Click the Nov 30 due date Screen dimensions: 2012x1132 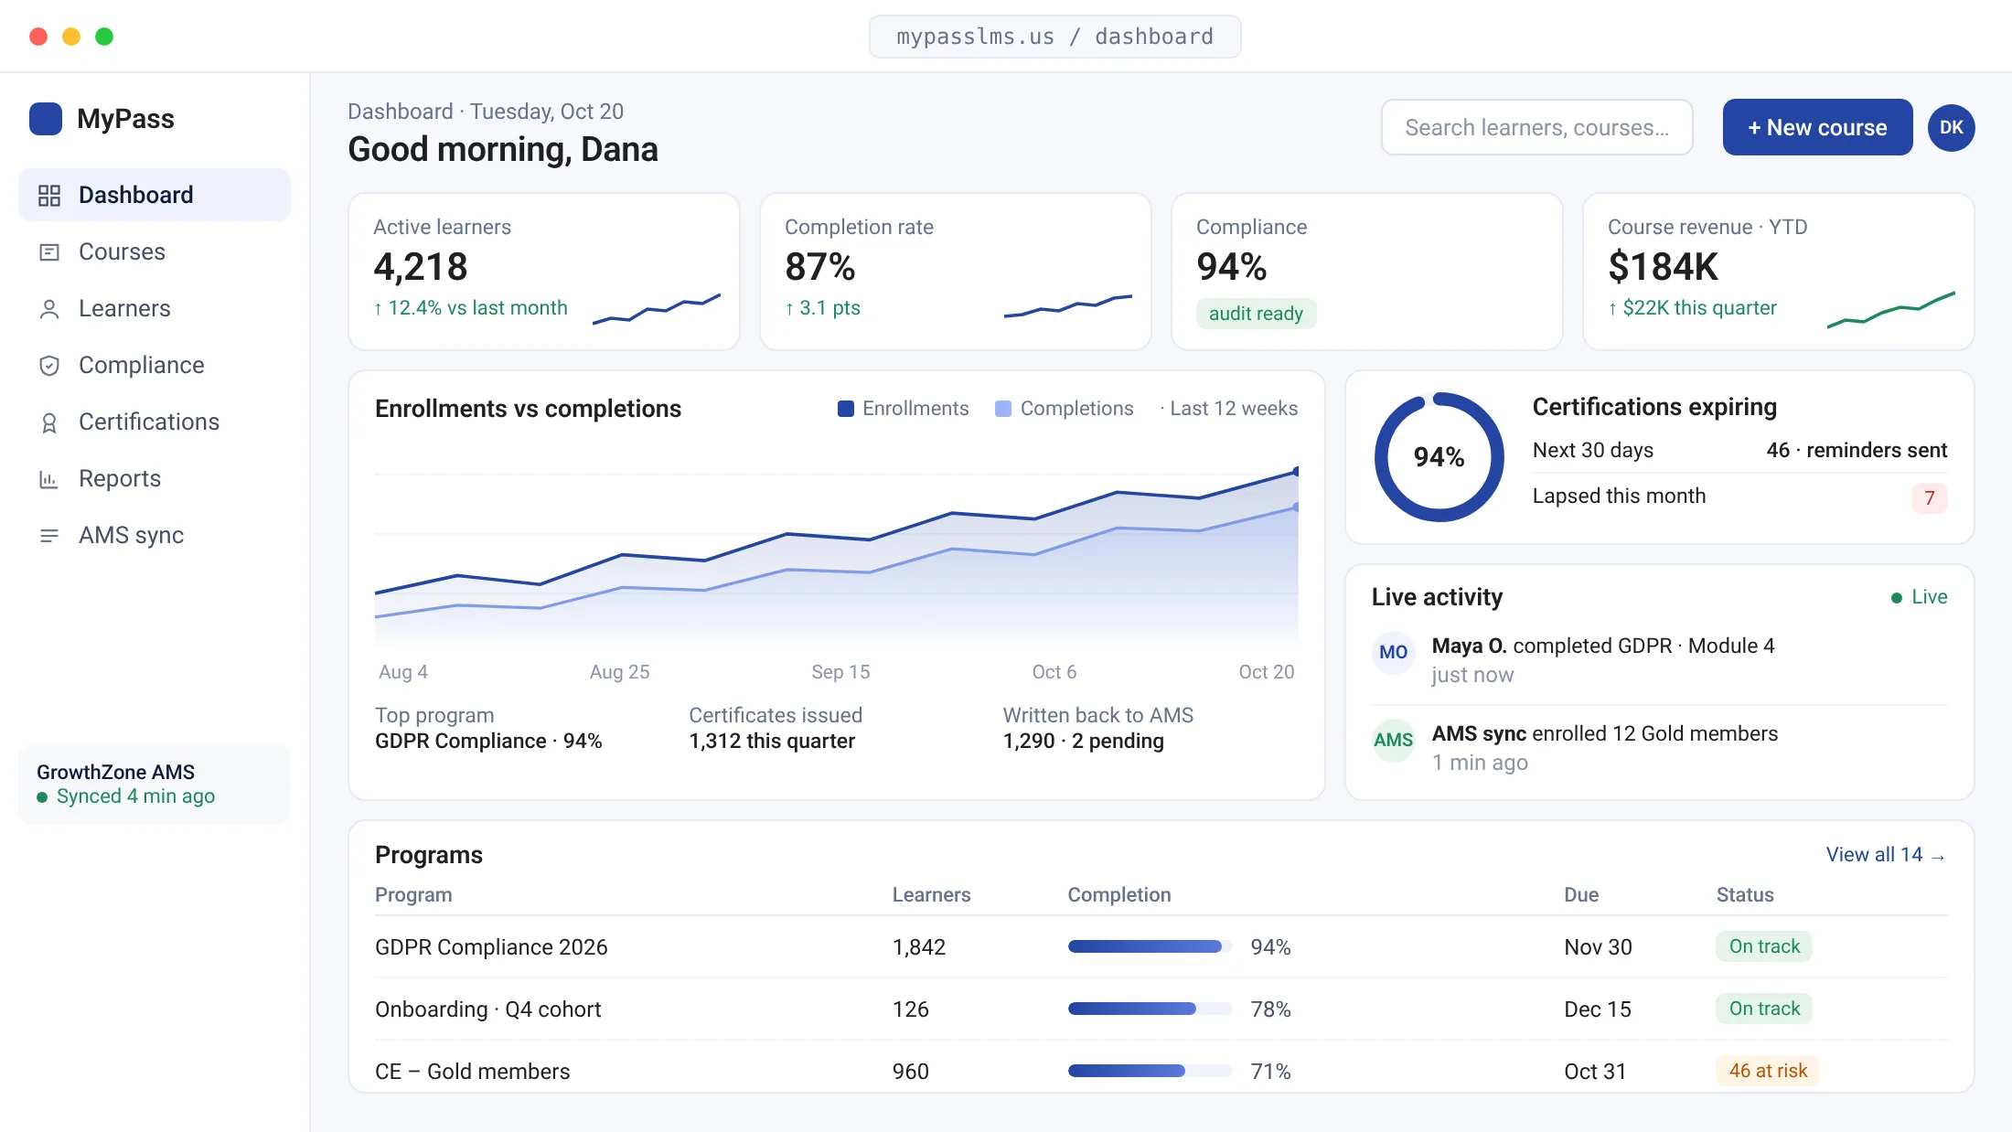(1598, 947)
